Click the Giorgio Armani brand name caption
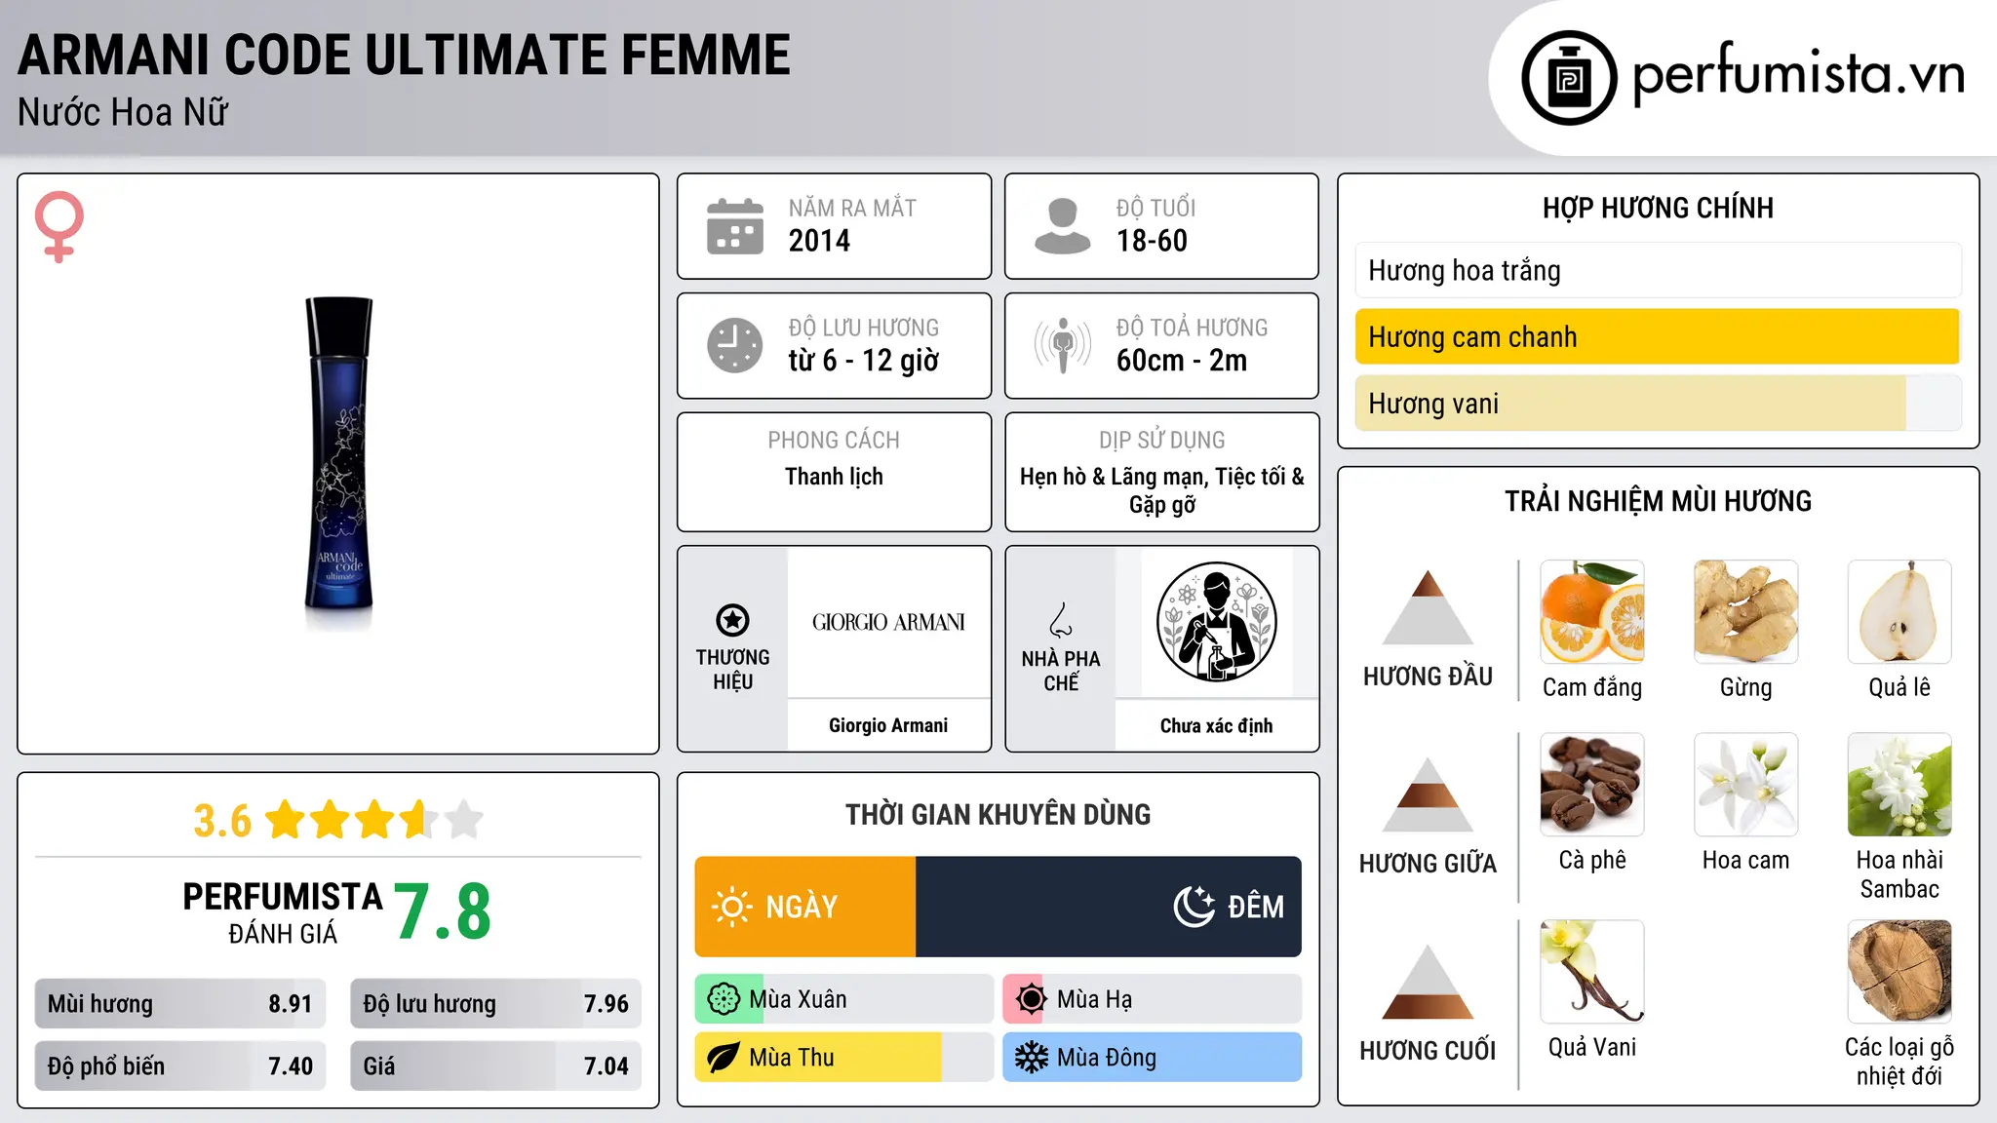 click(888, 725)
